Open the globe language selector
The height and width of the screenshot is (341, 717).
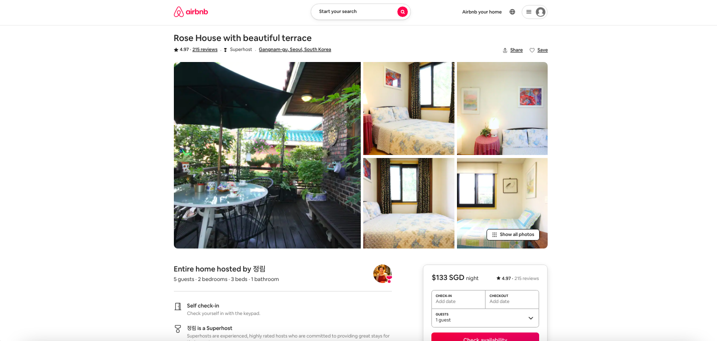[512, 12]
